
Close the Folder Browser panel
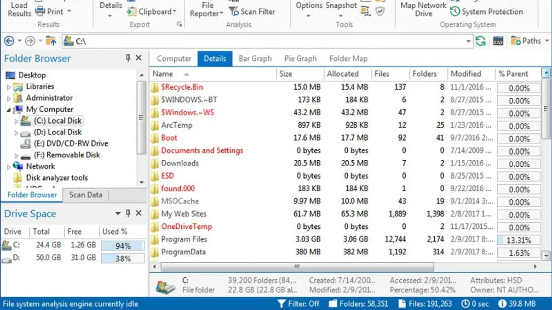pyautogui.click(x=138, y=58)
